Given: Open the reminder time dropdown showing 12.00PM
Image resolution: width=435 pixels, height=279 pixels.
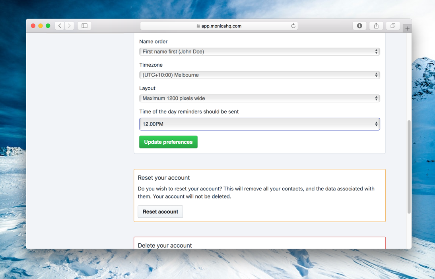Looking at the screenshot, I should tap(259, 124).
